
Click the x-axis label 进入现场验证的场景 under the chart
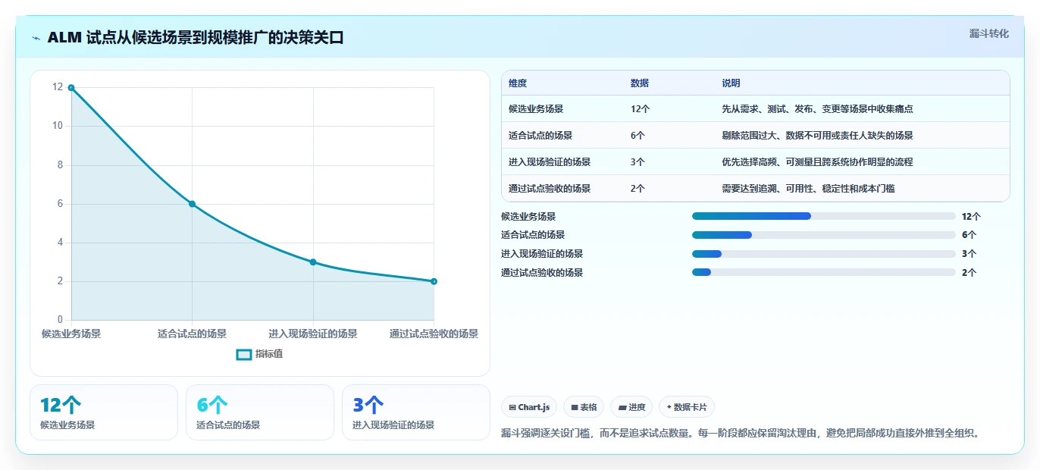(x=313, y=334)
